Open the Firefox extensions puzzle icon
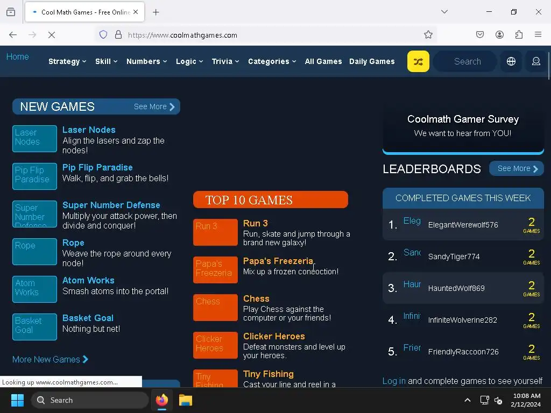 [519, 35]
